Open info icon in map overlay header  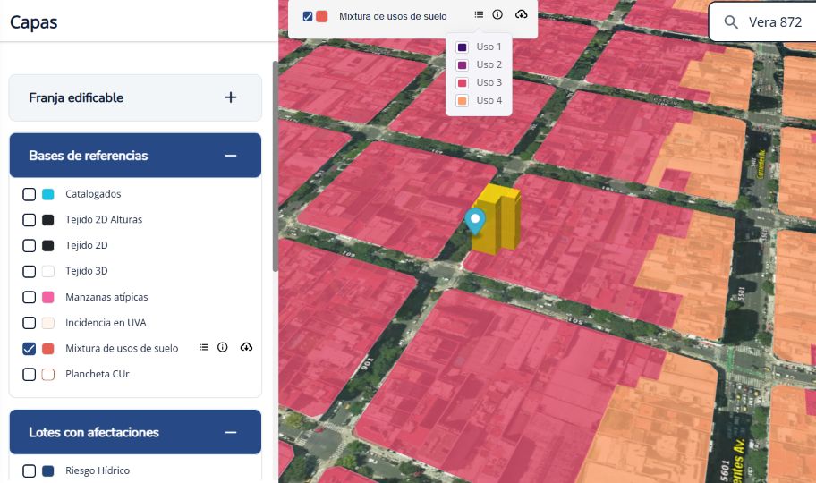click(497, 14)
